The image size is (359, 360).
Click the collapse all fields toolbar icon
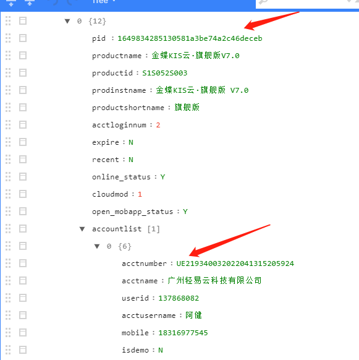(30, 2)
